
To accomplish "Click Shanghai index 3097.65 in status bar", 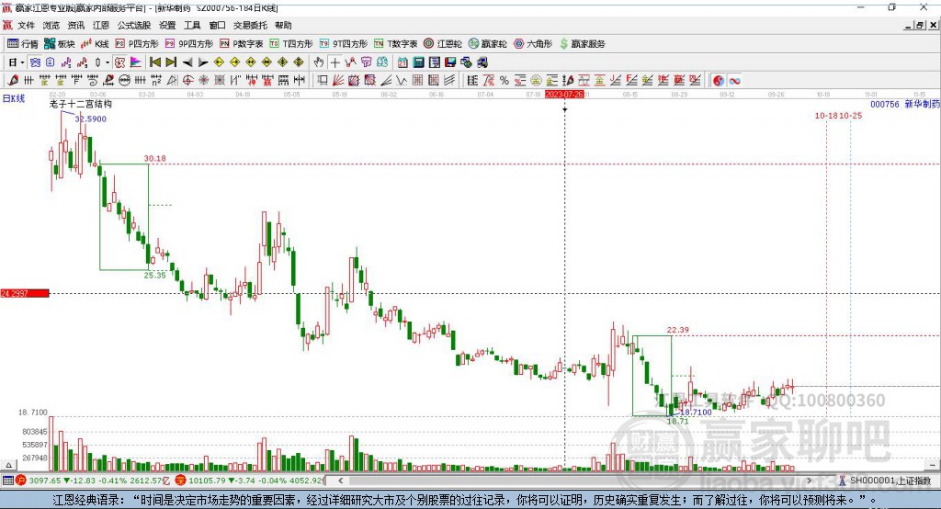I will point(44,481).
